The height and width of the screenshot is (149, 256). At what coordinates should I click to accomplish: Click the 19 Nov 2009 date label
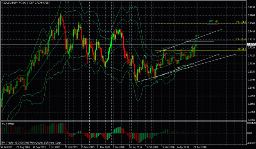click(87, 147)
